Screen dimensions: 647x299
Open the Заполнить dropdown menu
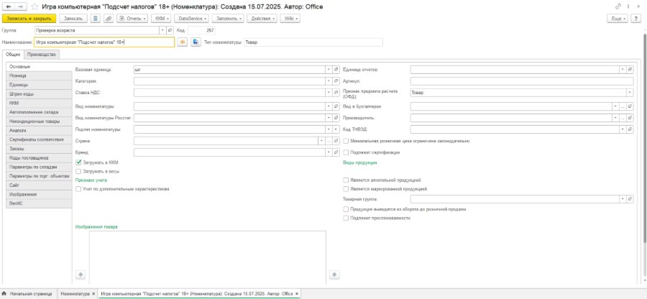[228, 19]
